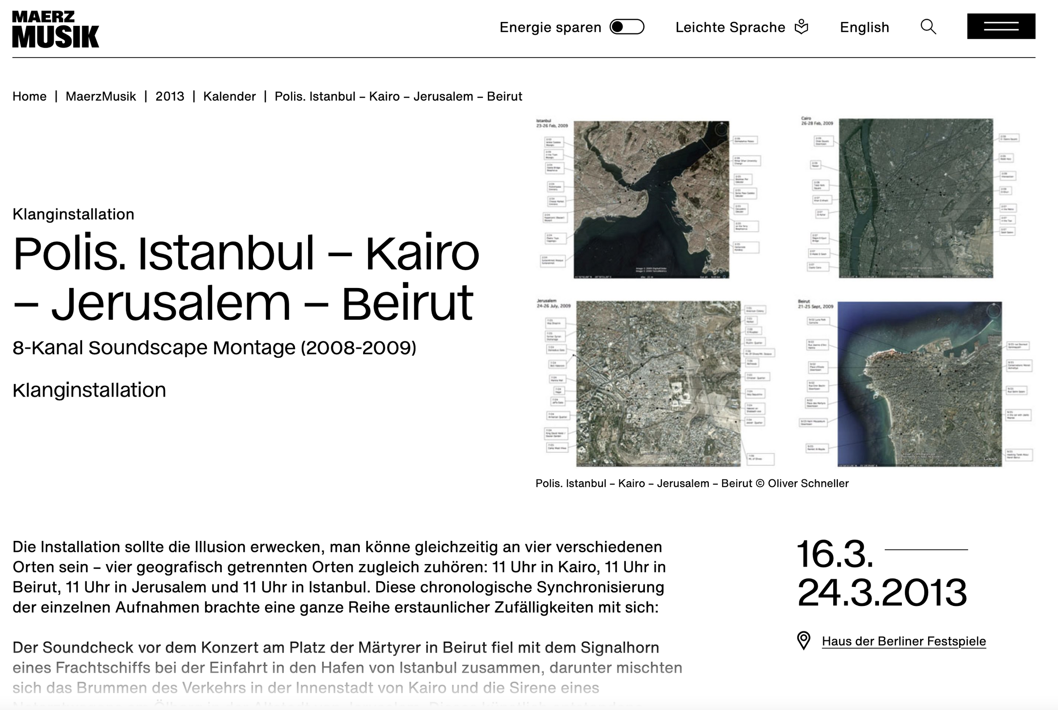
Task: Click the Beirut satellite map image
Action: pos(919,384)
